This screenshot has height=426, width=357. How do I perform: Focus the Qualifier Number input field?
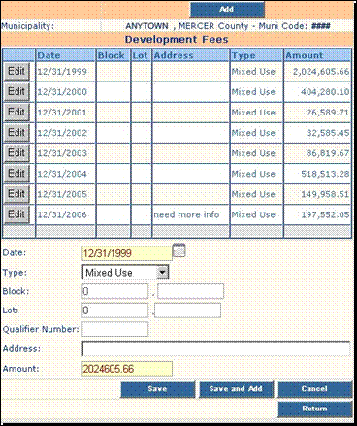[115, 329]
